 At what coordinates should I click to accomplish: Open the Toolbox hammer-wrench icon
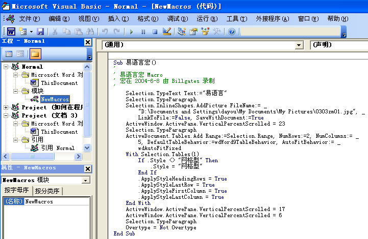(x=217, y=32)
